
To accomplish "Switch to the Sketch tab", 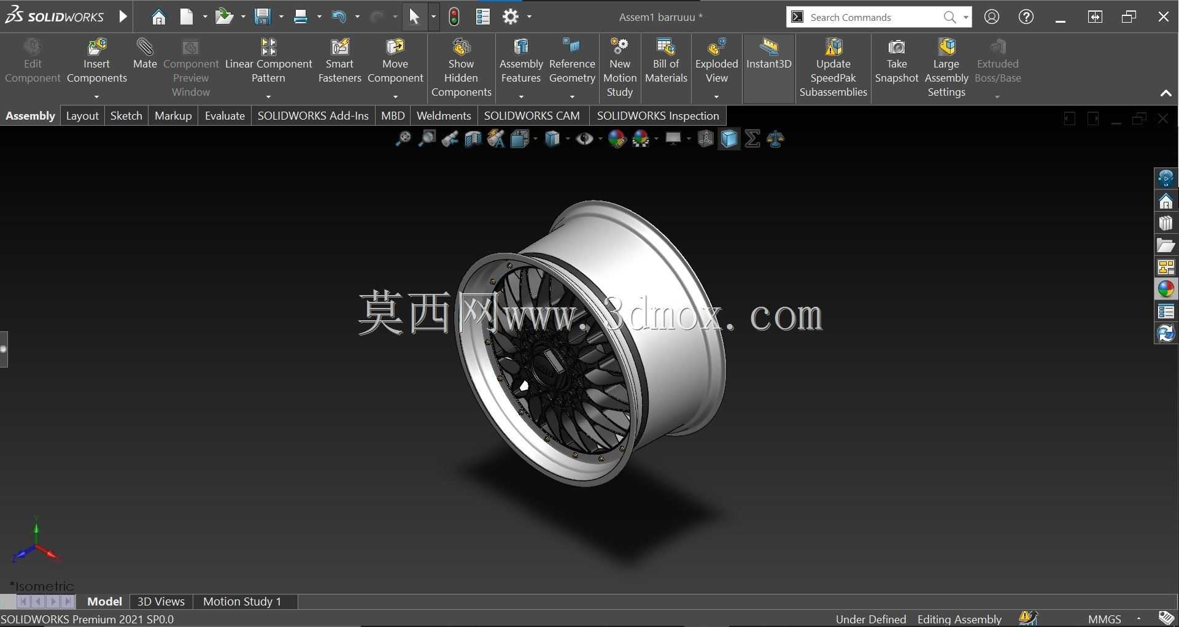I will pos(126,116).
